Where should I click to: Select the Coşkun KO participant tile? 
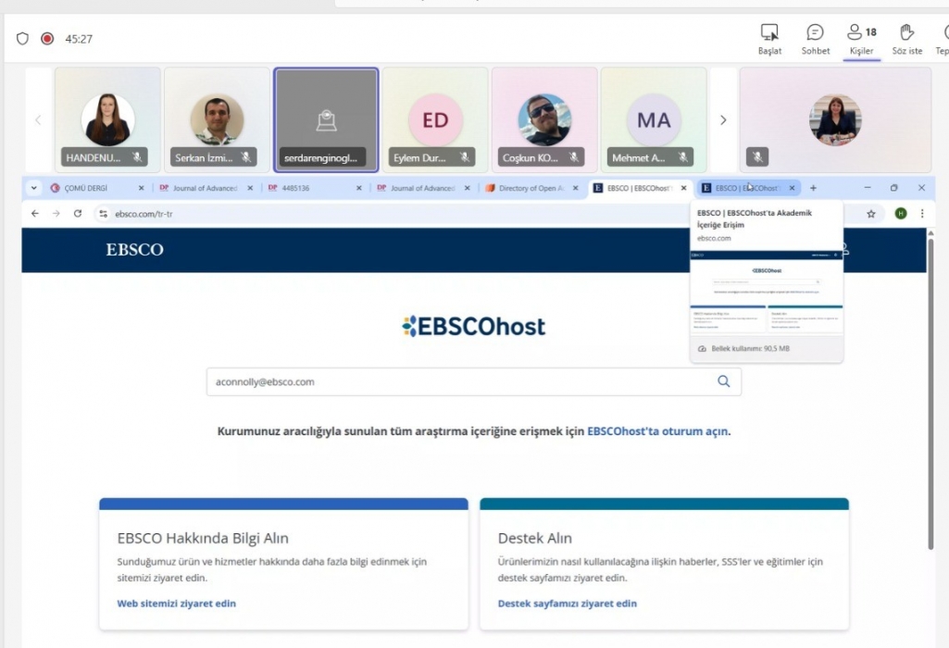pos(544,119)
